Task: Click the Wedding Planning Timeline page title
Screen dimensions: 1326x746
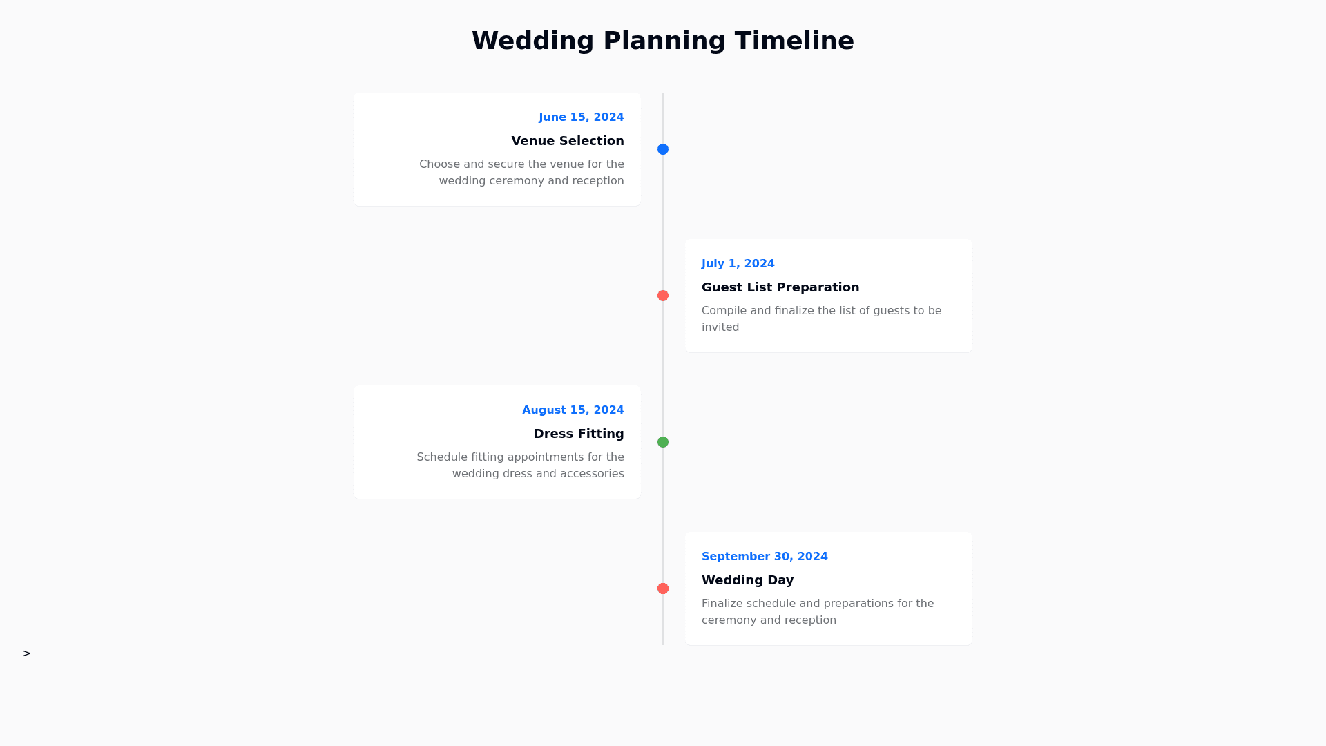Action: point(662,41)
